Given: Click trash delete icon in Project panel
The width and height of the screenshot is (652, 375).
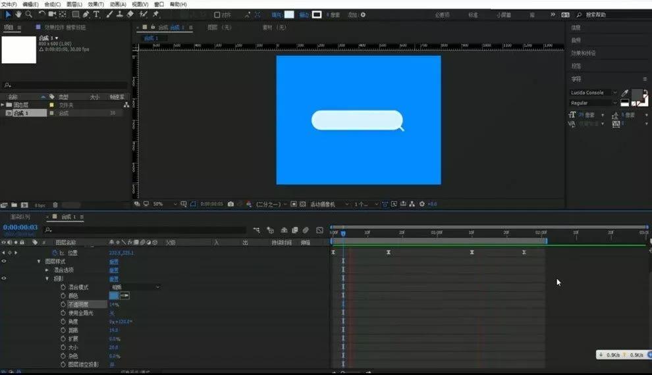Looking at the screenshot, I should (x=55, y=205).
